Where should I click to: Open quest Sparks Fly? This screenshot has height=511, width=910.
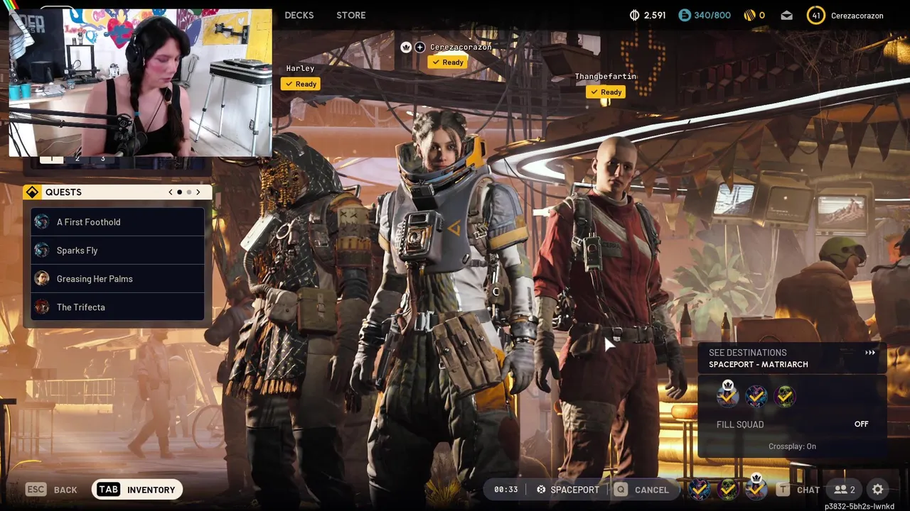click(x=117, y=251)
